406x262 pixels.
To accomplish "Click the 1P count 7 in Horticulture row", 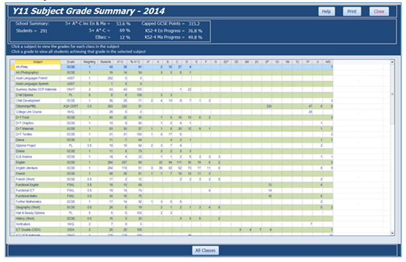I will tap(307, 224).
